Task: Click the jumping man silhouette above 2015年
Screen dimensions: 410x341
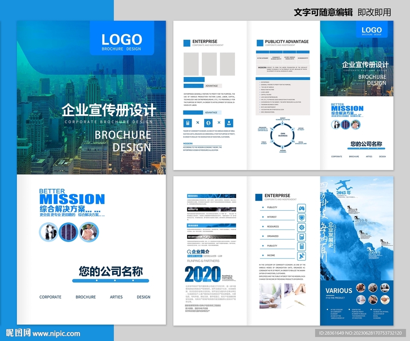Action: 344,185
